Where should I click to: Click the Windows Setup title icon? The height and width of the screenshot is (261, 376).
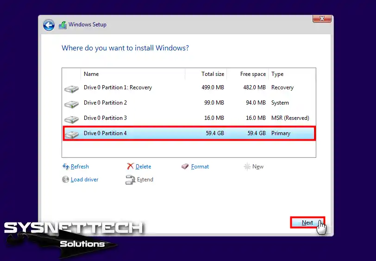(63, 25)
